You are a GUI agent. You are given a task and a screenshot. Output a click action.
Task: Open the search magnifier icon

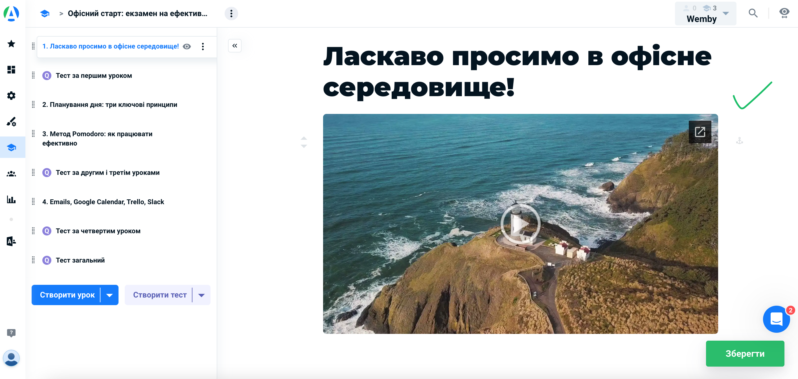click(x=753, y=13)
